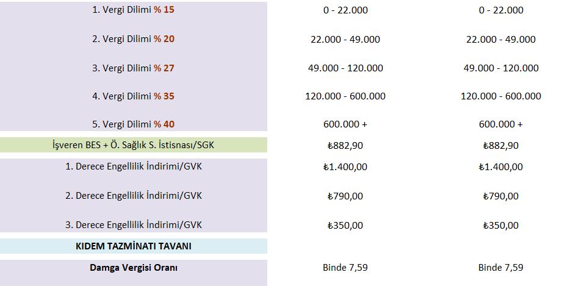
Task: Click the left 'Binde 7,59' value cell
Action: (x=345, y=267)
